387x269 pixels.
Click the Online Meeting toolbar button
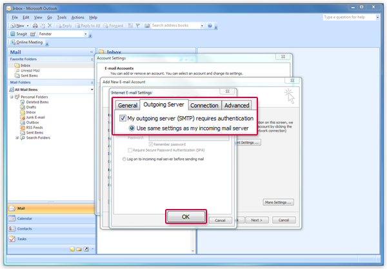[26, 42]
